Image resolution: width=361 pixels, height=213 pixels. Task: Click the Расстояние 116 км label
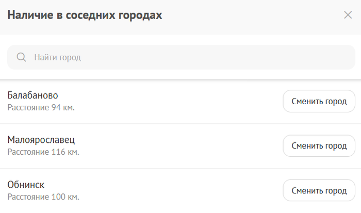pyautogui.click(x=43, y=152)
